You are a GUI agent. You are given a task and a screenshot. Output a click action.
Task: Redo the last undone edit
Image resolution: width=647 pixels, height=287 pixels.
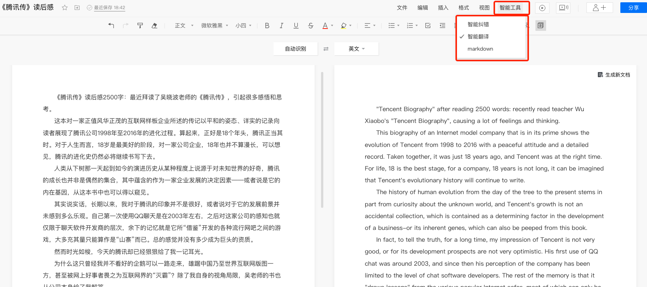[x=126, y=26]
